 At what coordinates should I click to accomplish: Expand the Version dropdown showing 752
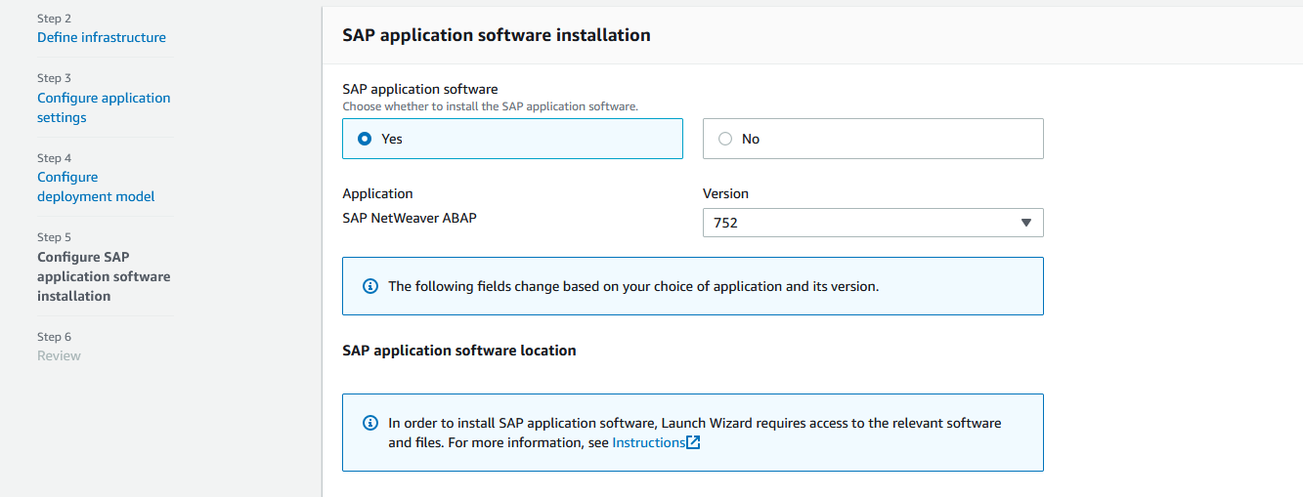[872, 223]
